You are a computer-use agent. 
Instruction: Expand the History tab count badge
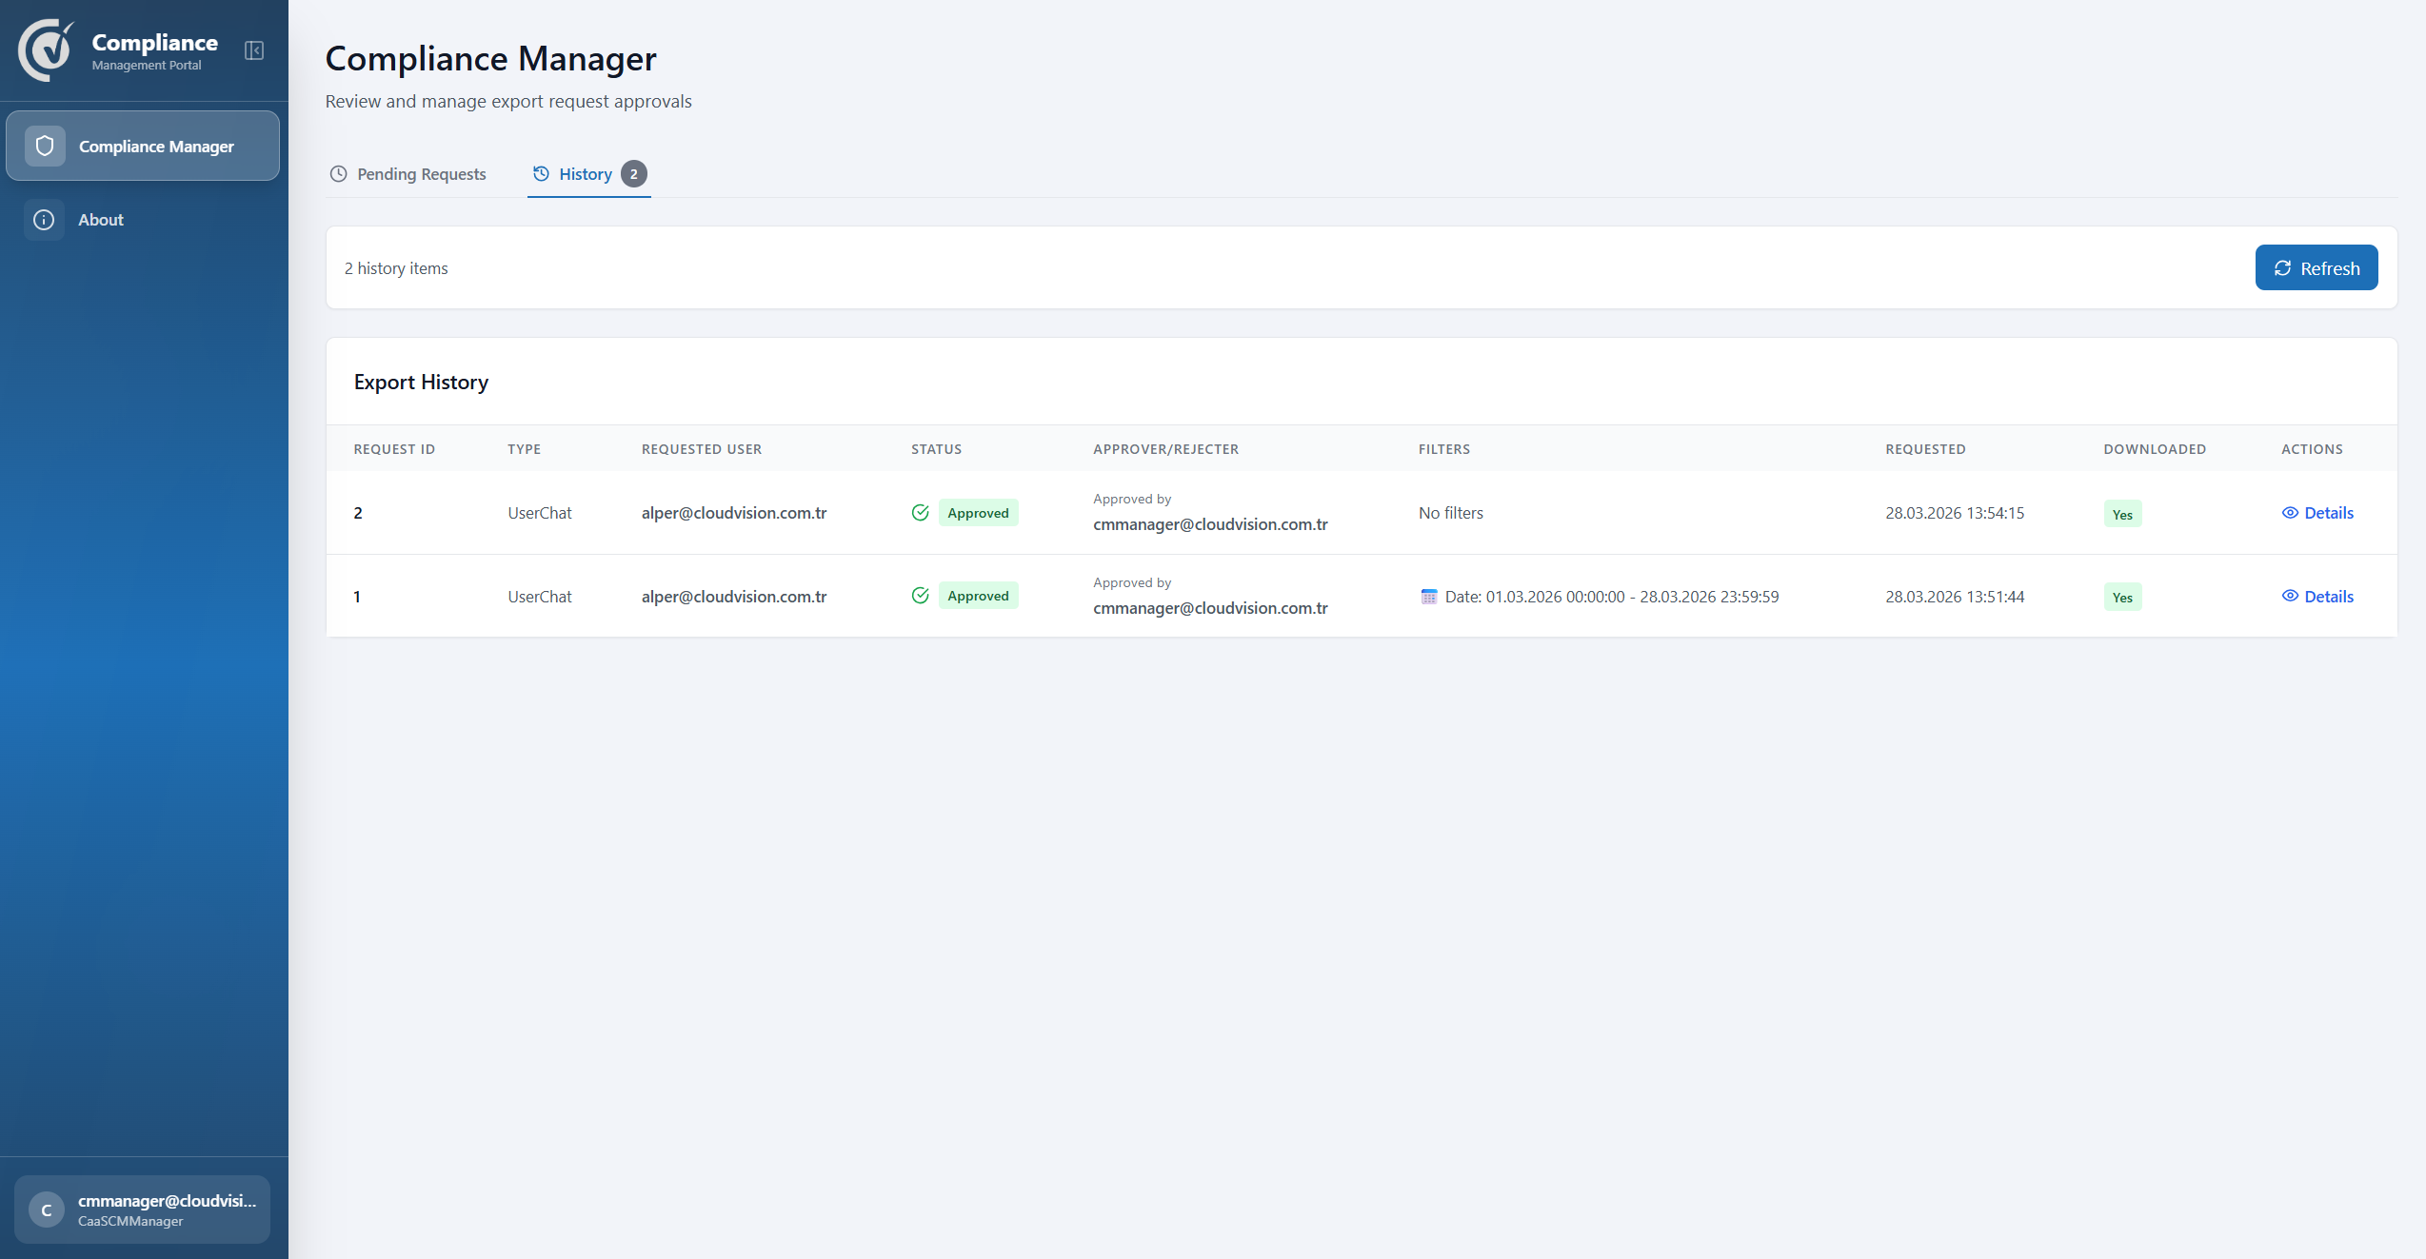point(632,173)
